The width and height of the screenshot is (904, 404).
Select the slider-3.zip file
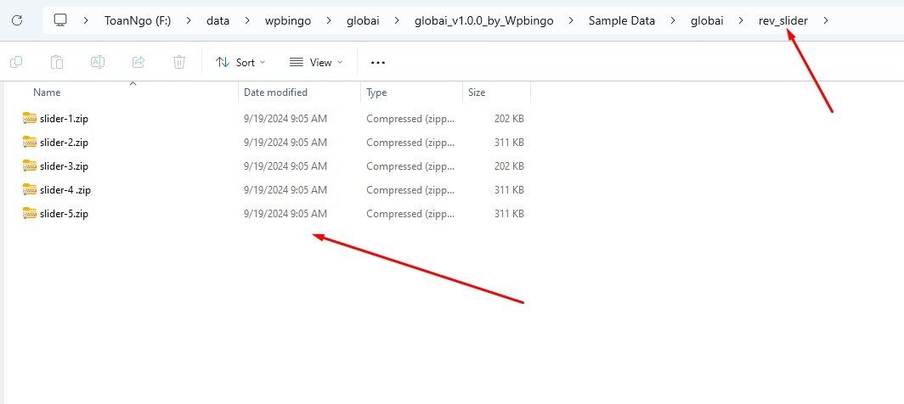[x=64, y=166]
